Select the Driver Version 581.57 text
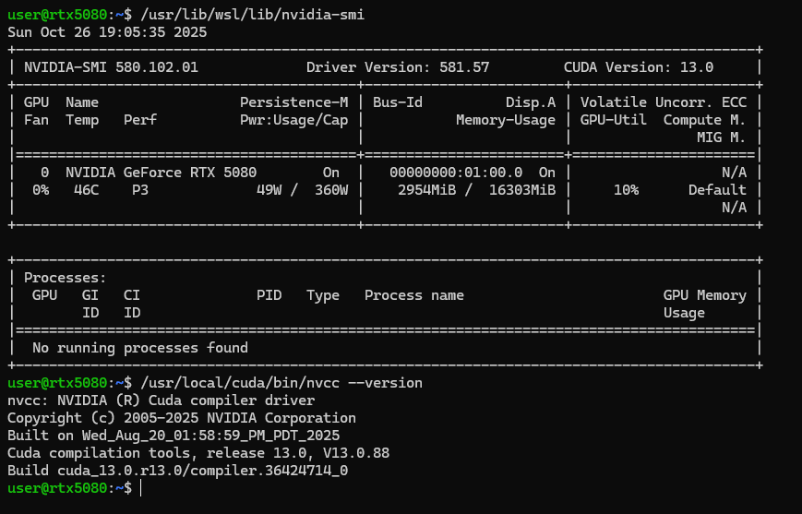This screenshot has height=514, width=802. coord(397,67)
